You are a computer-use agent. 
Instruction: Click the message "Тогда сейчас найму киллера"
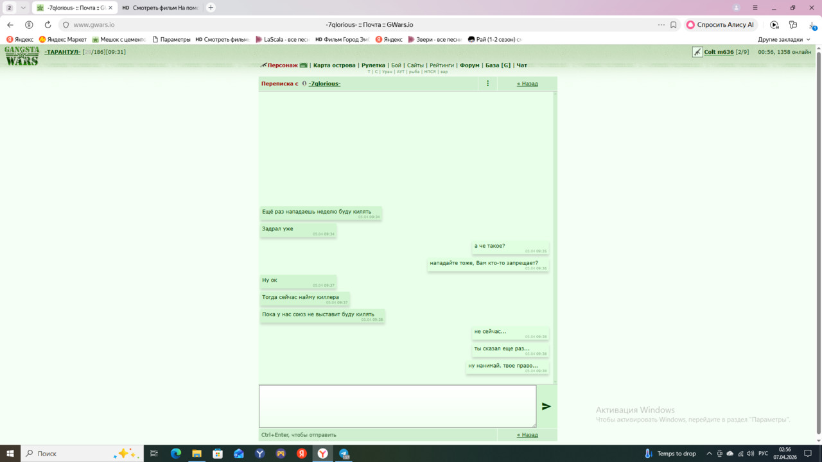coord(305,299)
